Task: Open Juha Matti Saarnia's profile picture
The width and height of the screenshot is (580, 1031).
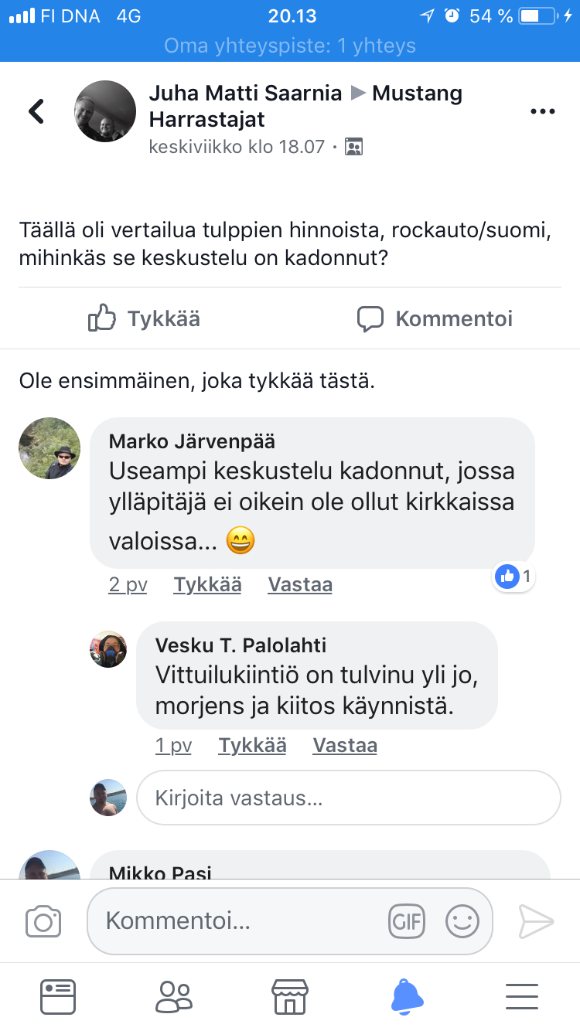Action: click(x=105, y=111)
